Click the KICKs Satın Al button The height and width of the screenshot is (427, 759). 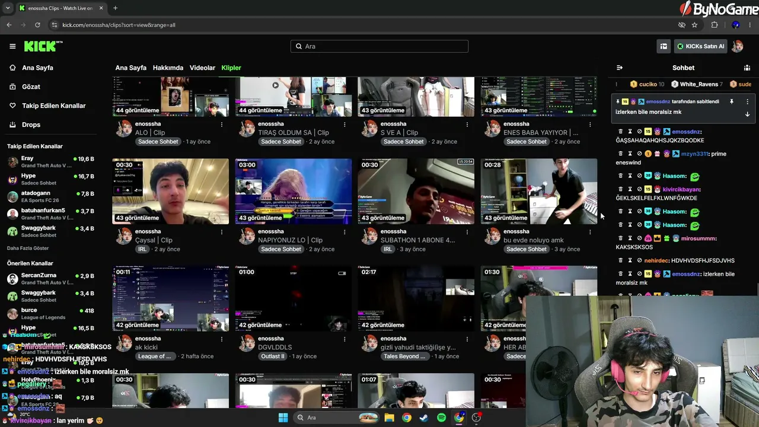pyautogui.click(x=700, y=46)
